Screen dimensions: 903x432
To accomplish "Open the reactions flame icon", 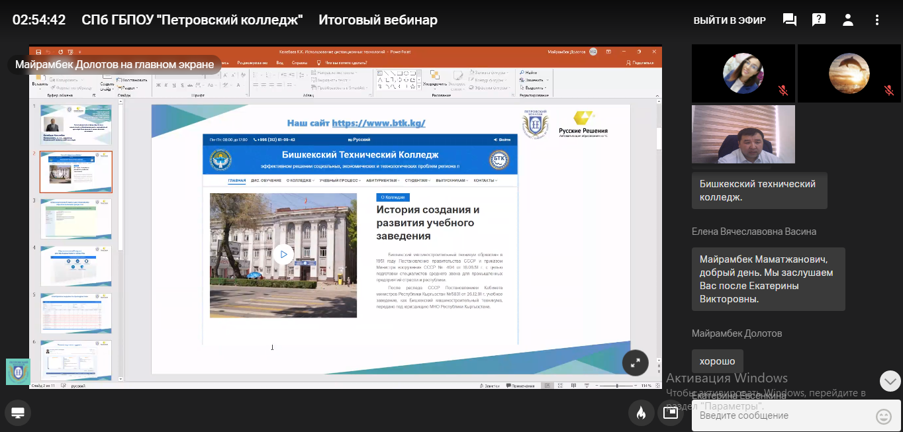I will 642,411.
